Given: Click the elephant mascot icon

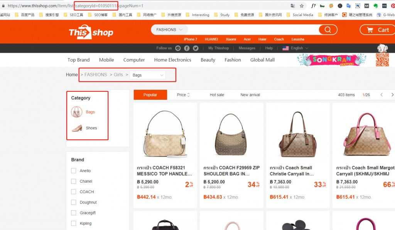Looking at the screenshot, I should pos(382,48).
